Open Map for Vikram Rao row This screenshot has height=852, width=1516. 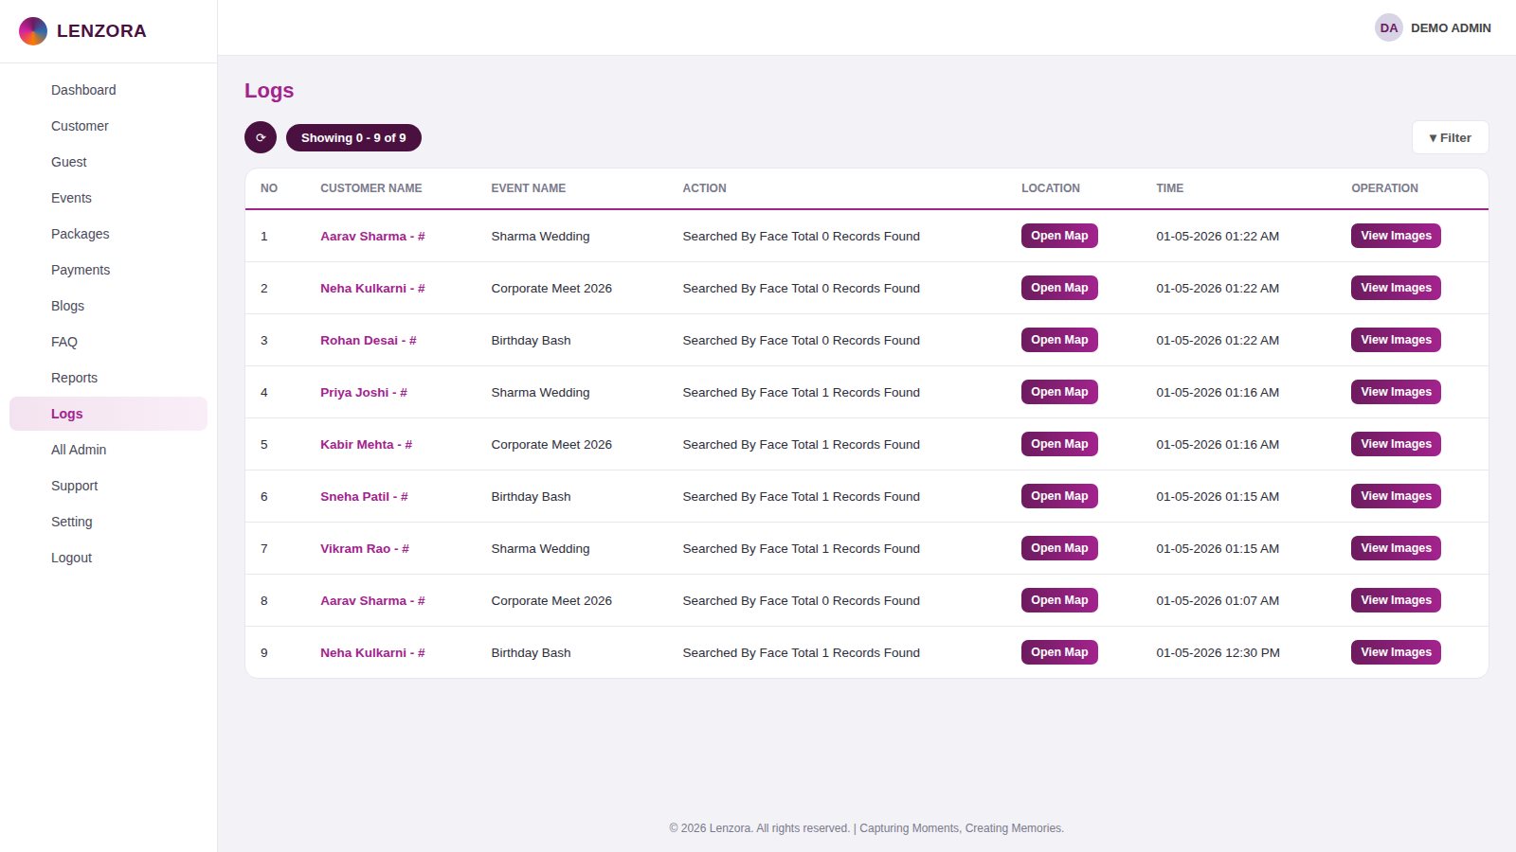(1059, 548)
